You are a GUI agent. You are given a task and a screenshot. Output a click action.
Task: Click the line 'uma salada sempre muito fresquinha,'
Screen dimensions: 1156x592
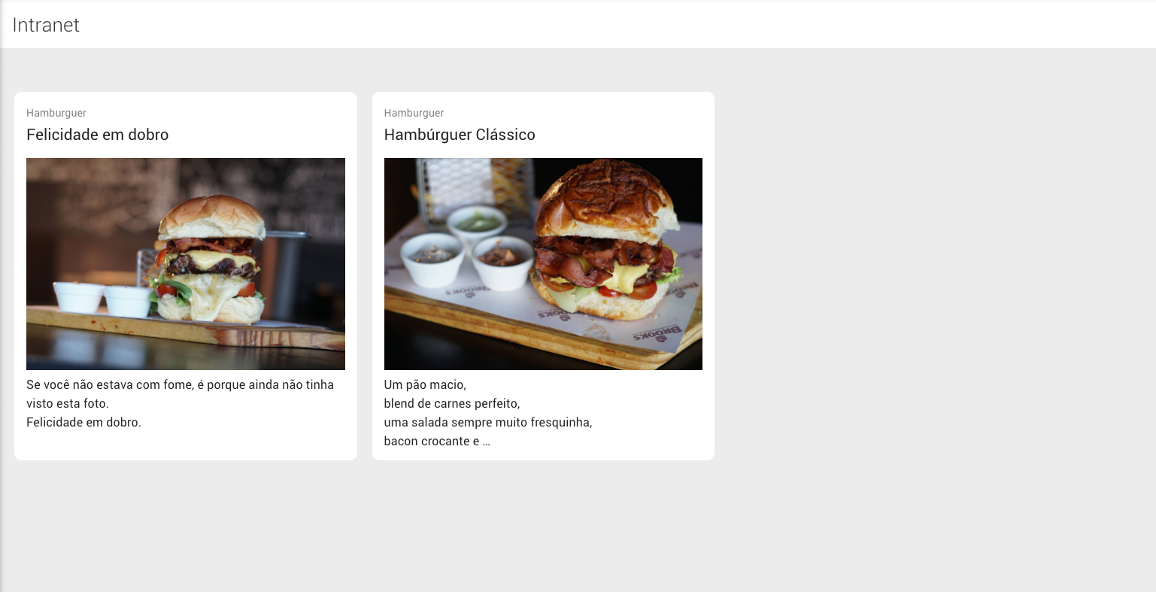[x=488, y=422]
